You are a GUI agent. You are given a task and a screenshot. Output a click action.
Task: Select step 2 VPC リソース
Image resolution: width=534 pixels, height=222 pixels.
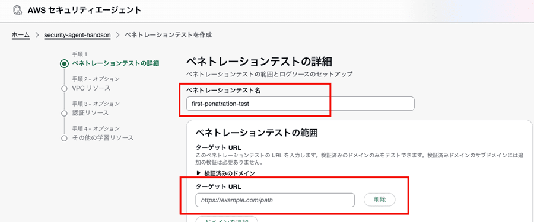pos(91,88)
